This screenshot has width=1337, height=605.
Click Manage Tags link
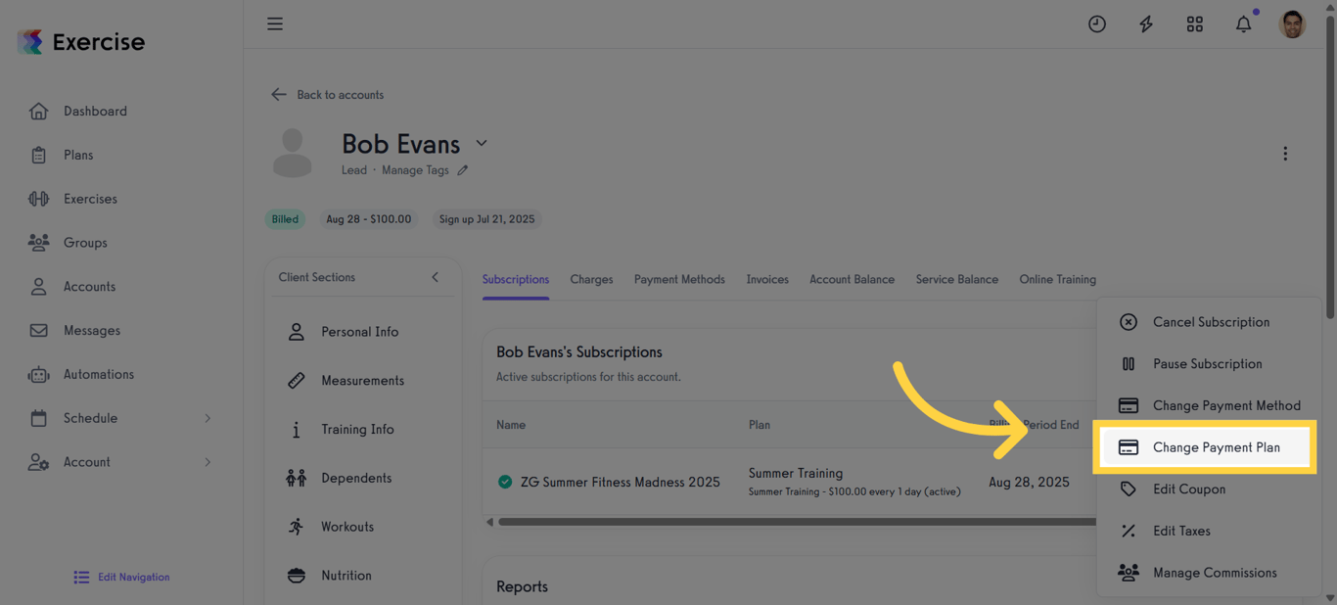point(415,170)
